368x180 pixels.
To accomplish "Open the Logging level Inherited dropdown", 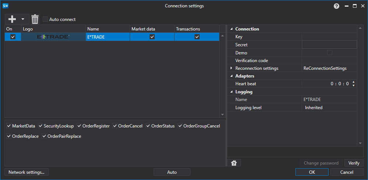I will [x=329, y=108].
